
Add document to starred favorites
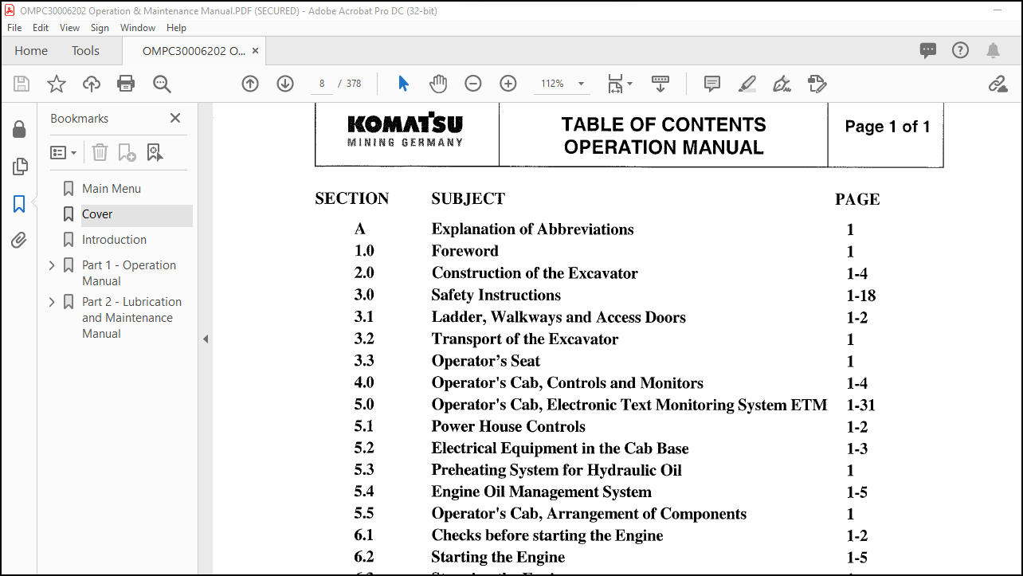pyautogui.click(x=57, y=84)
